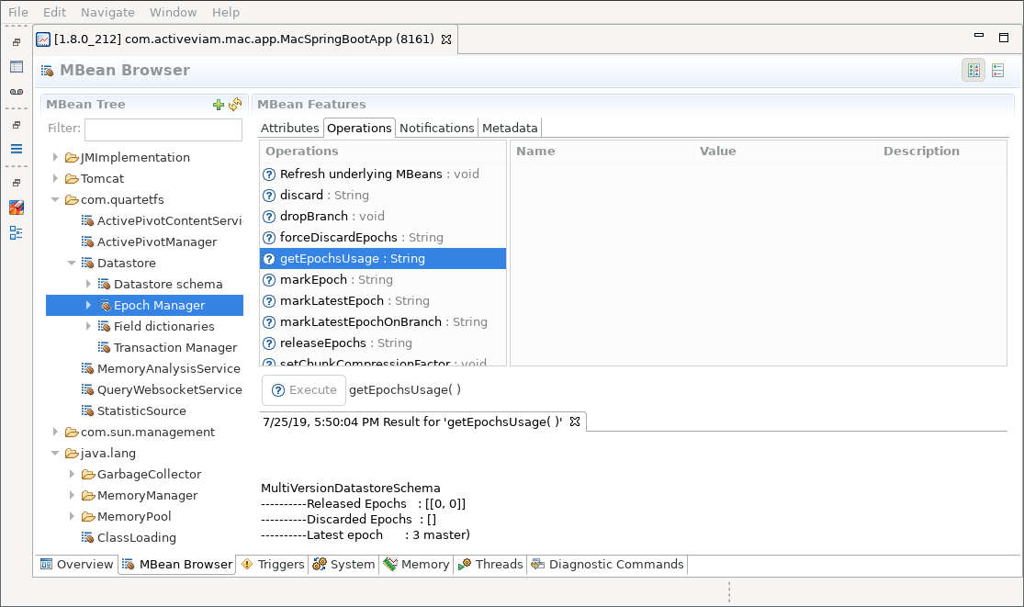Click the bottom checklist sidebar icon
This screenshot has height=607, width=1024.
(x=17, y=232)
